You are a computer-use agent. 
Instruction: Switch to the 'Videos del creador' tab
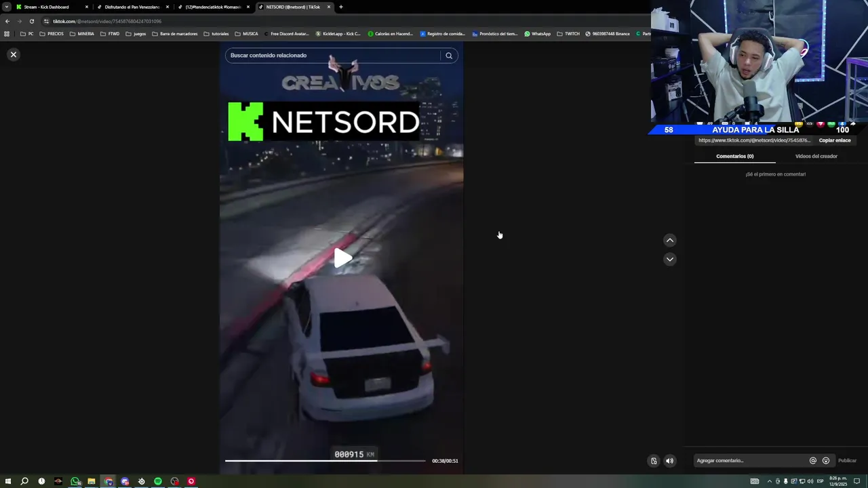click(x=816, y=156)
